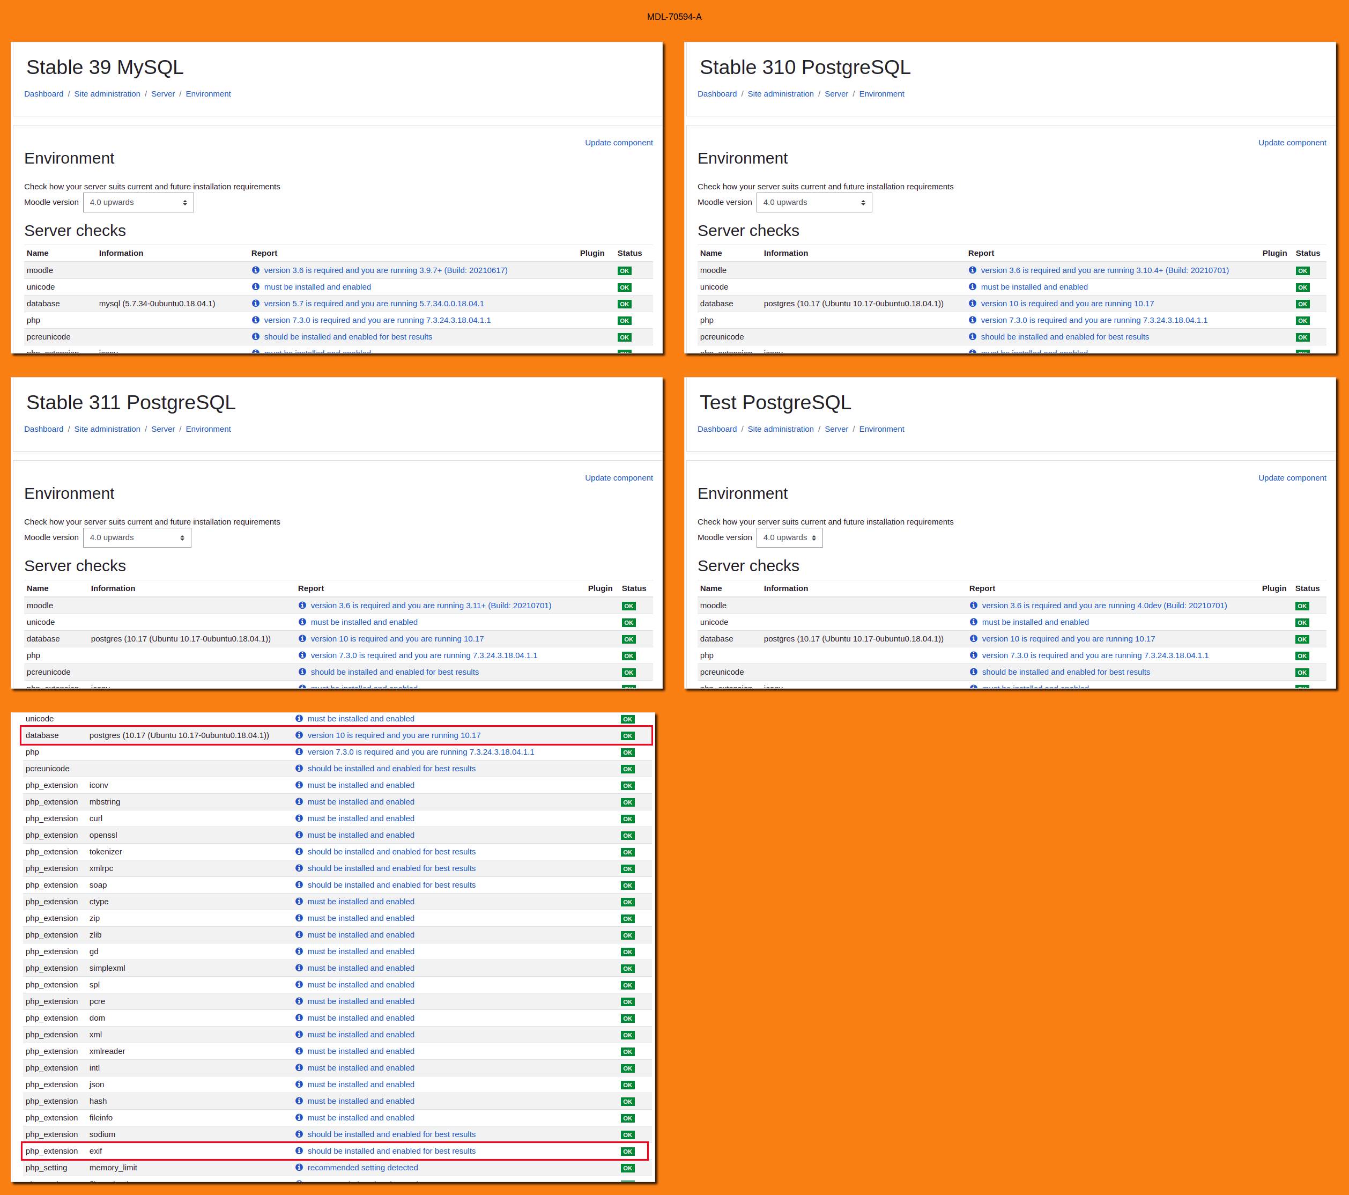Open Moodle version dropdown in Test PostgreSQL

pos(789,537)
